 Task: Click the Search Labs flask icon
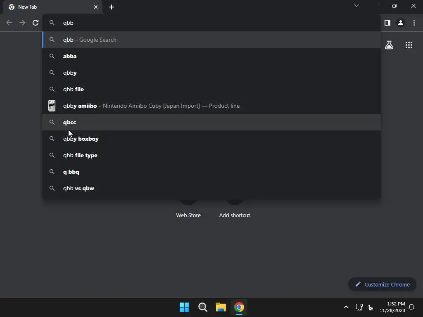point(389,45)
